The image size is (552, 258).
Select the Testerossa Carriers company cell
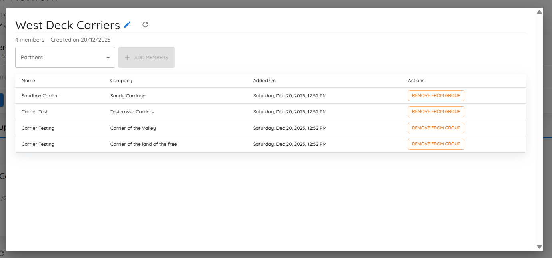pyautogui.click(x=132, y=112)
